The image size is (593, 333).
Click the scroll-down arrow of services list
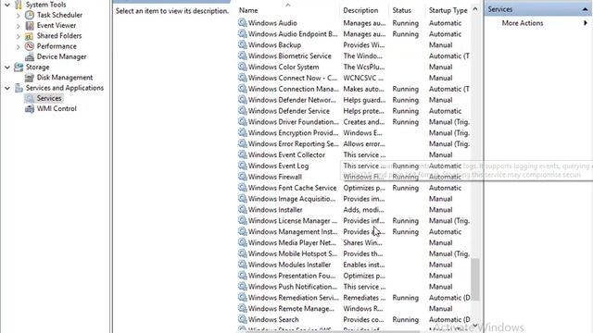click(x=475, y=326)
